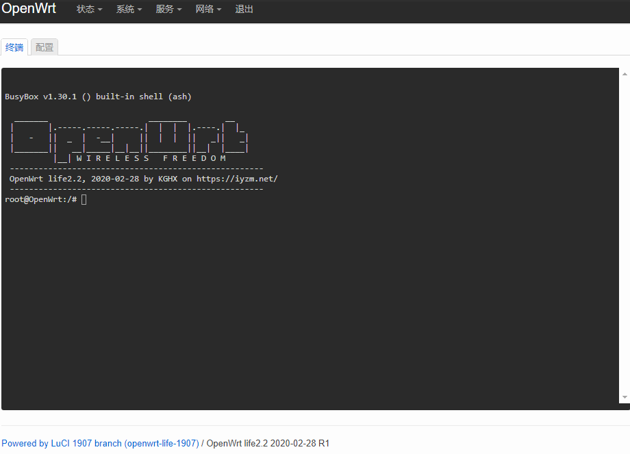
Task: Click the scrollbar down arrow of the terminal
Action: tap(624, 396)
